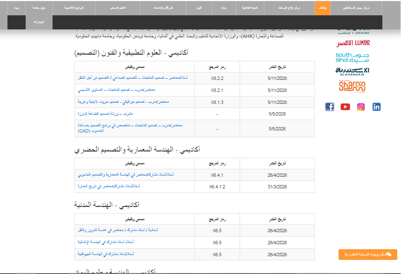Open job link with reference II8.2.2
The width and height of the screenshot is (401, 274).
point(133,77)
